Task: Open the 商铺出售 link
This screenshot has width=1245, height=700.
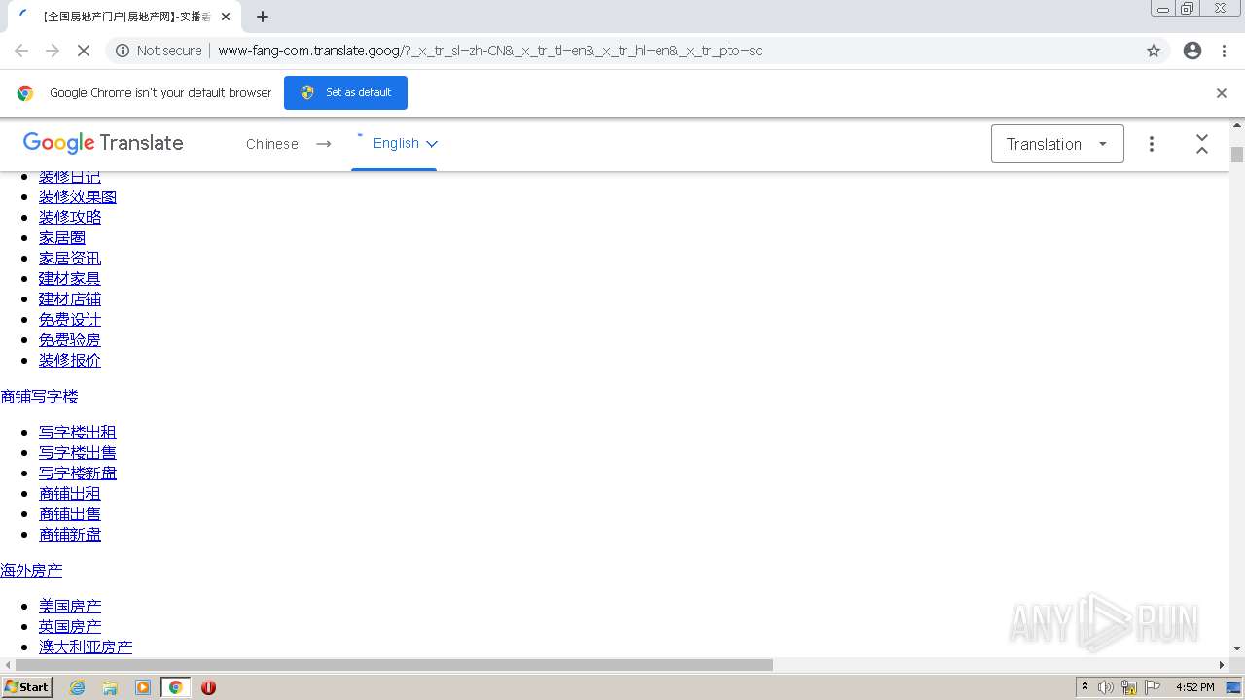Action: click(x=70, y=513)
